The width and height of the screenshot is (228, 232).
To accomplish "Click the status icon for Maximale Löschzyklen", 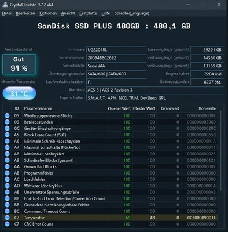I will (7, 154).
